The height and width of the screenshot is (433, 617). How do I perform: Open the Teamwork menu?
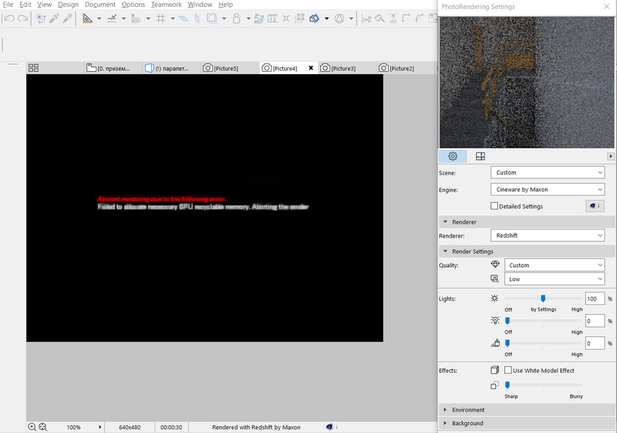point(166,4)
